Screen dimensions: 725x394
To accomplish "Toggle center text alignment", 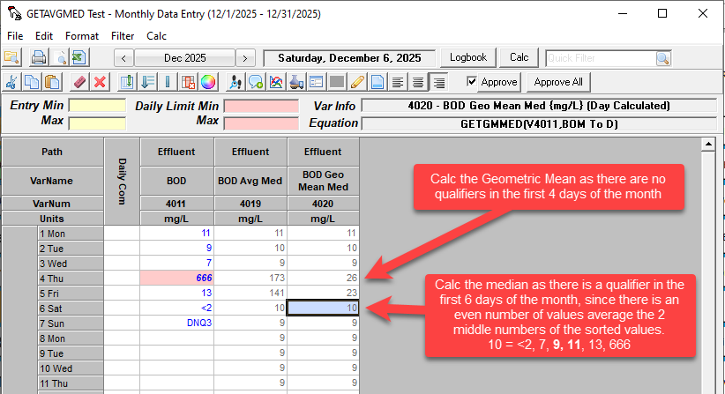I will point(417,82).
